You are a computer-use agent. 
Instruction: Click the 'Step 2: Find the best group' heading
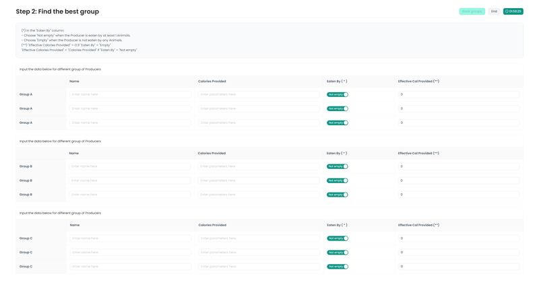coord(57,11)
